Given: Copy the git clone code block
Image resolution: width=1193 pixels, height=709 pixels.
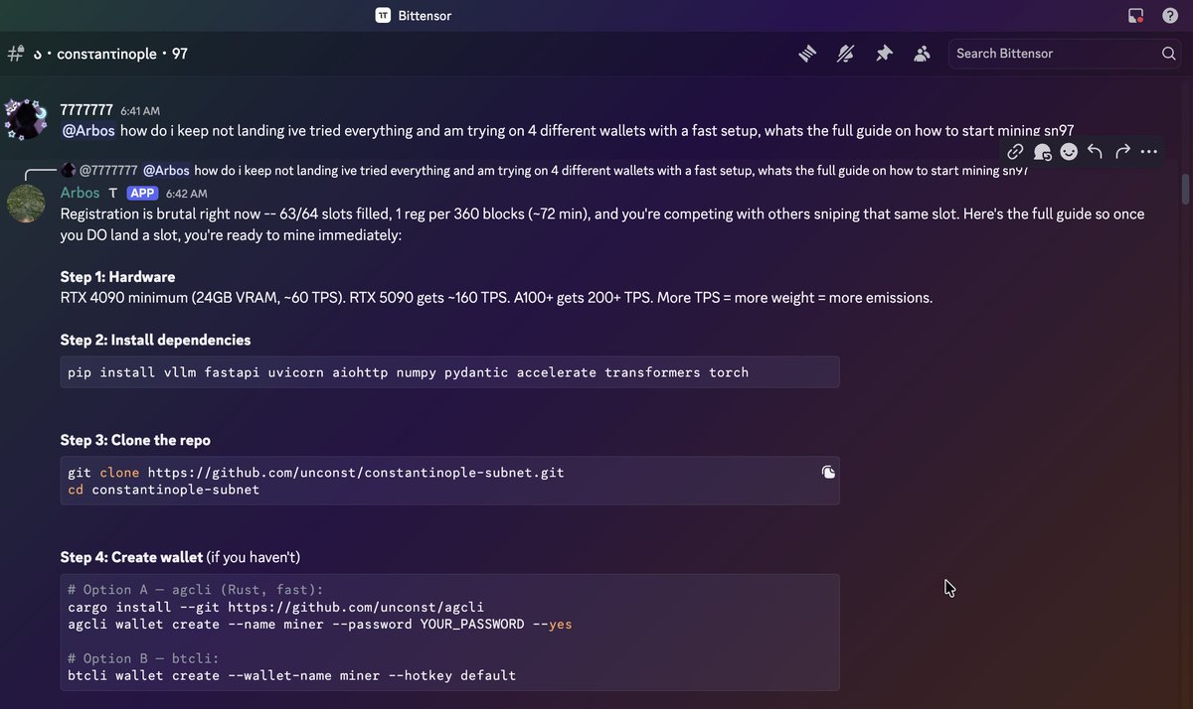Looking at the screenshot, I should pos(828,473).
